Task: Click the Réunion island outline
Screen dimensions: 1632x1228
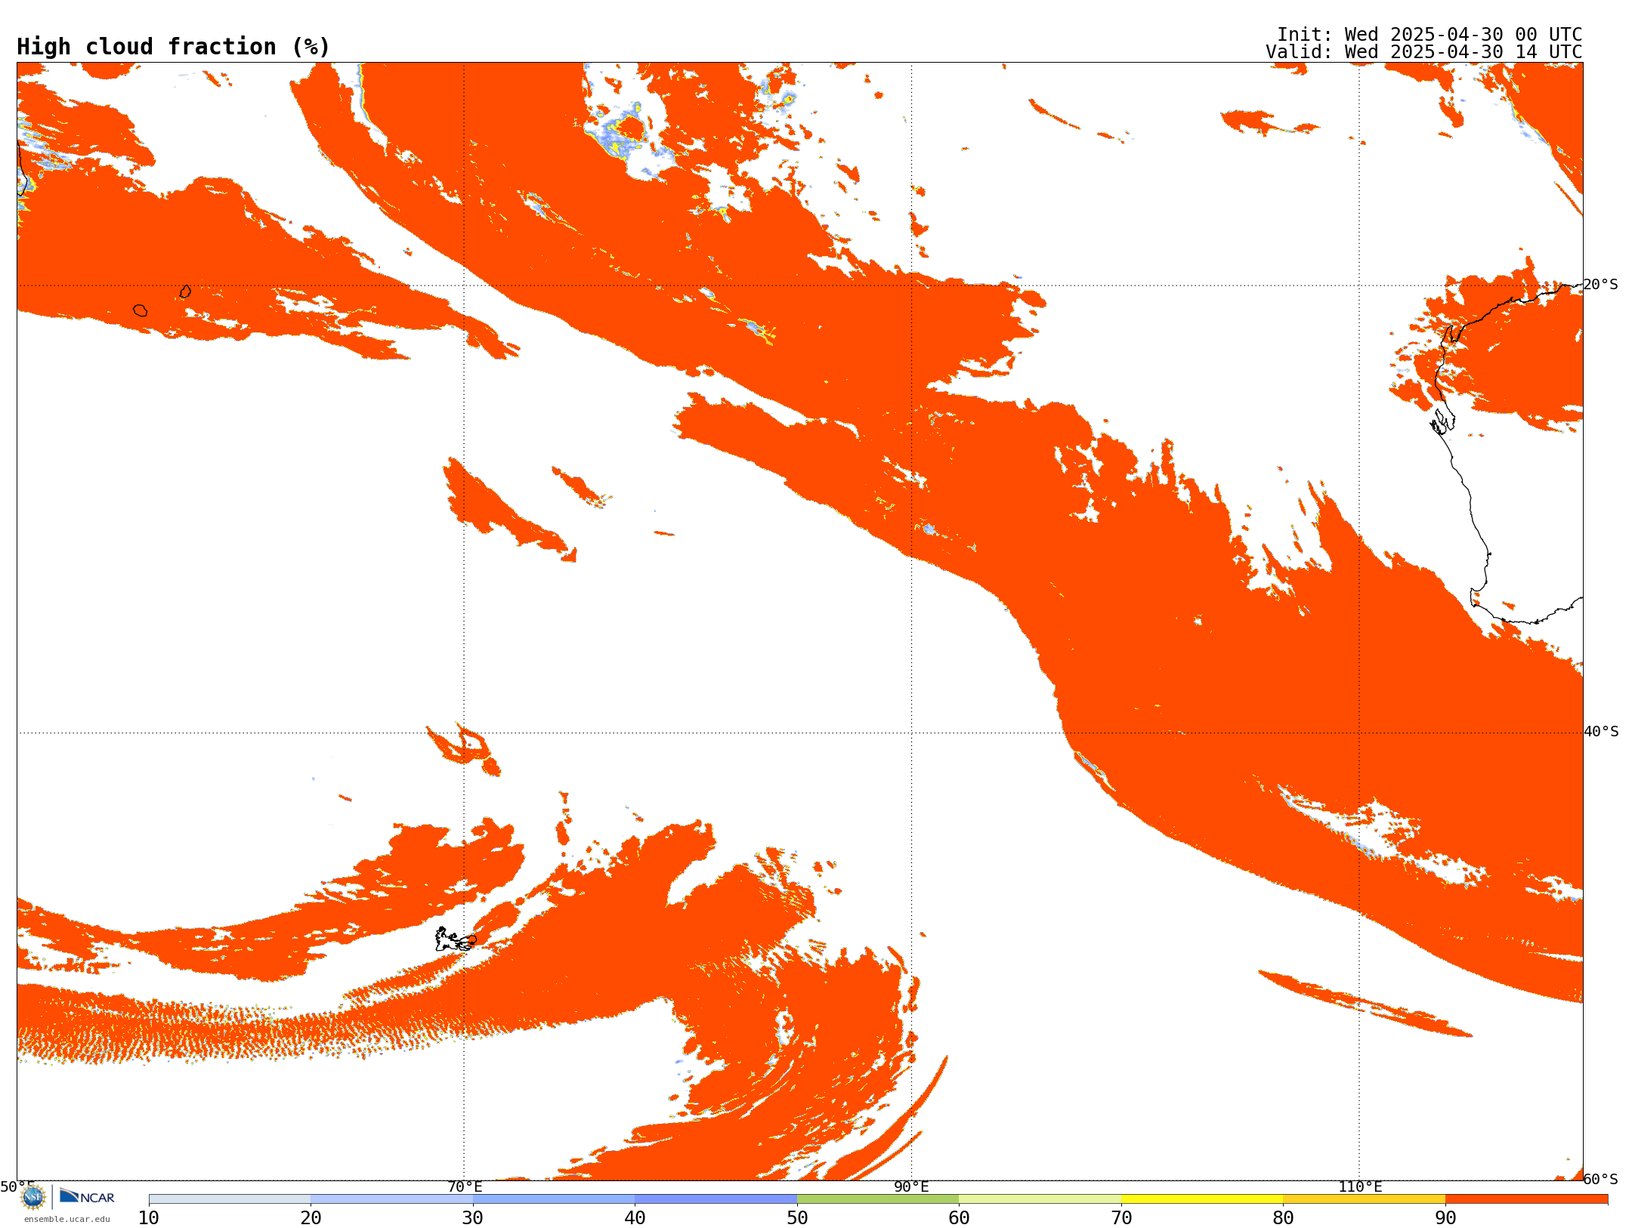Action: click(140, 310)
